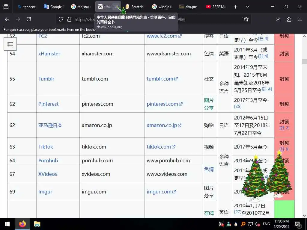Switch to the dro.pm tab
The height and width of the screenshot is (230, 307).
click(x=188, y=7)
